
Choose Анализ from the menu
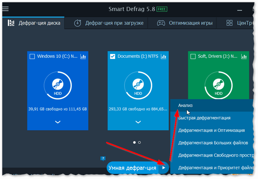pyautogui.click(x=212, y=105)
